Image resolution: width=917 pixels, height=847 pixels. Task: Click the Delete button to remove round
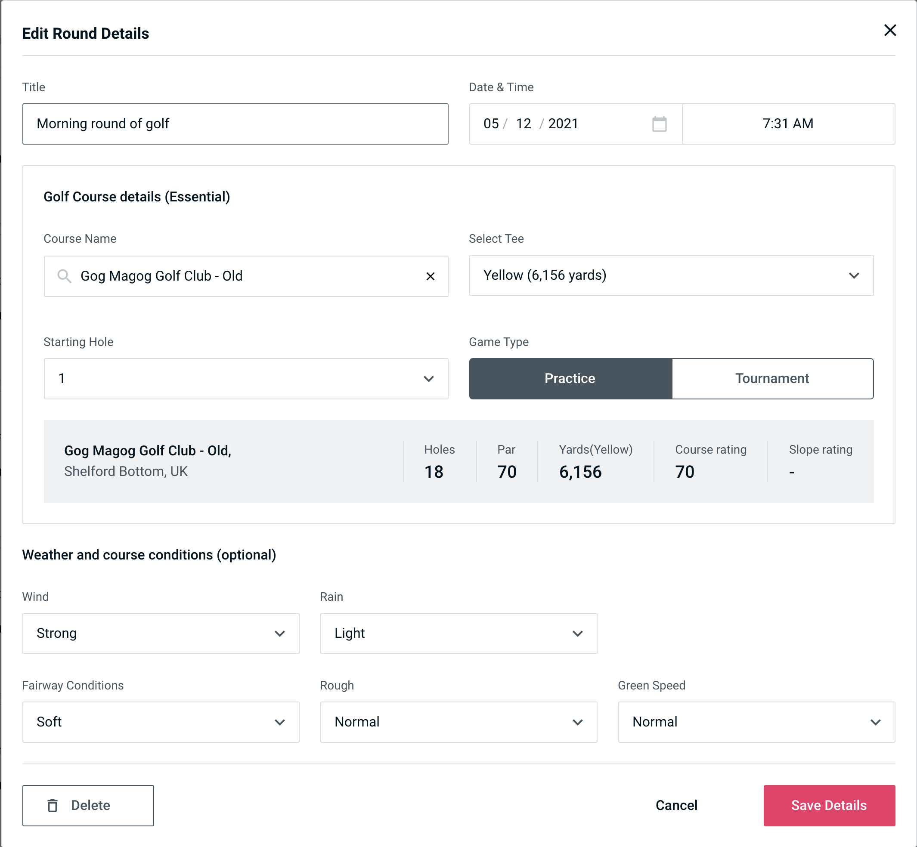(89, 805)
